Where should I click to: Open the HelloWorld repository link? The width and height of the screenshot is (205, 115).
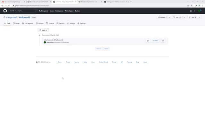click(24, 17)
